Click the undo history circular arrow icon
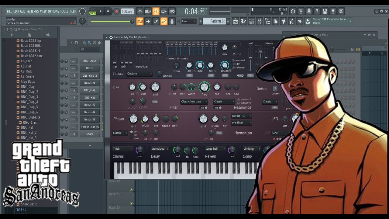This screenshot has height=219, width=389. pyautogui.click(x=293, y=11)
